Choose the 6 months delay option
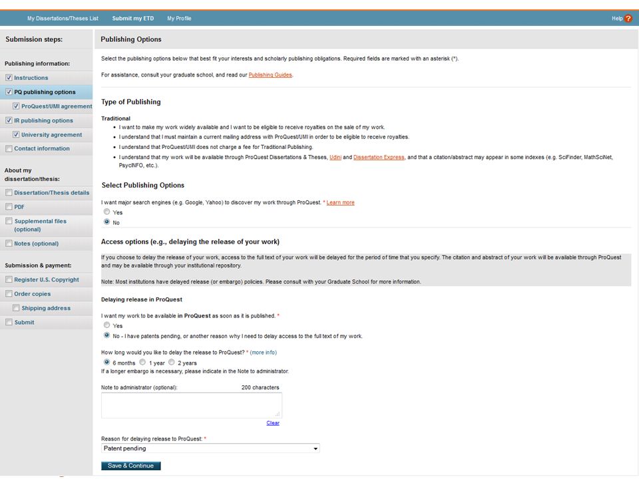This screenshot has width=639, height=479. pos(106,362)
